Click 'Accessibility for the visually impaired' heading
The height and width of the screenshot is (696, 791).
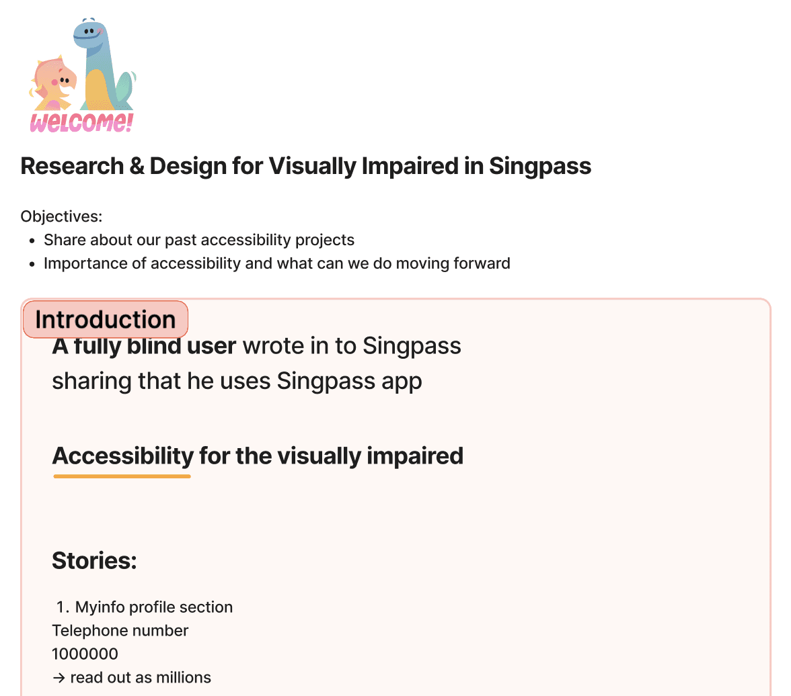click(x=258, y=456)
